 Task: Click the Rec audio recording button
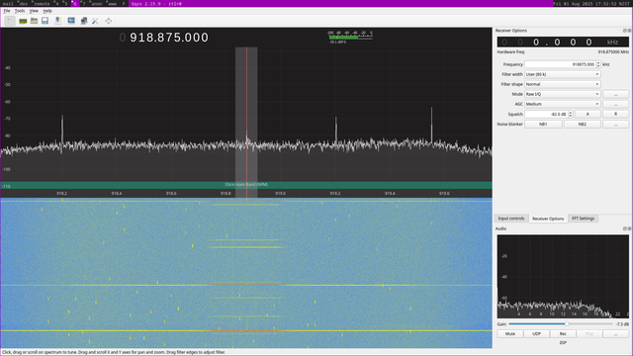(563, 334)
